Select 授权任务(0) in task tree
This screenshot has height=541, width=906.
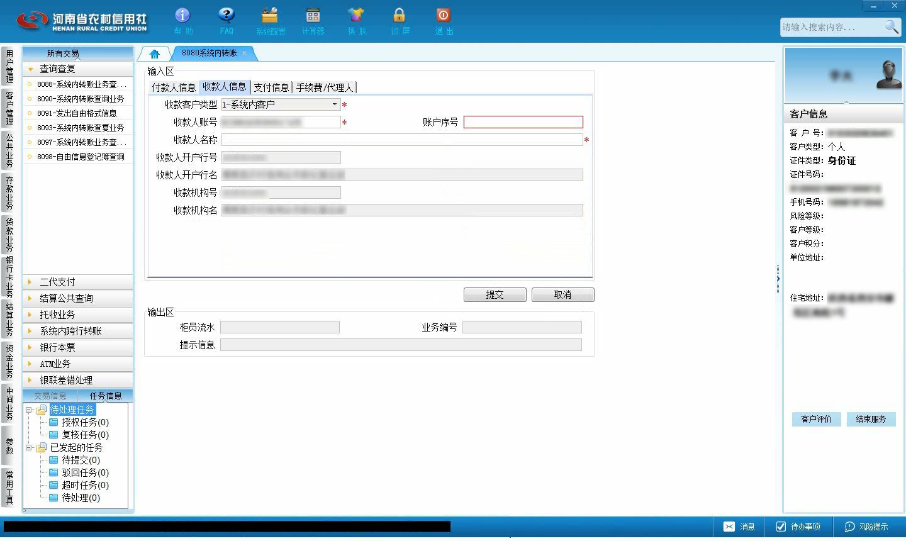pos(85,422)
